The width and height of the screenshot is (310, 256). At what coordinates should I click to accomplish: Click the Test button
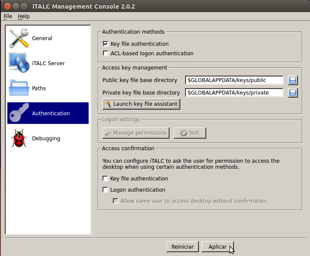[190, 133]
